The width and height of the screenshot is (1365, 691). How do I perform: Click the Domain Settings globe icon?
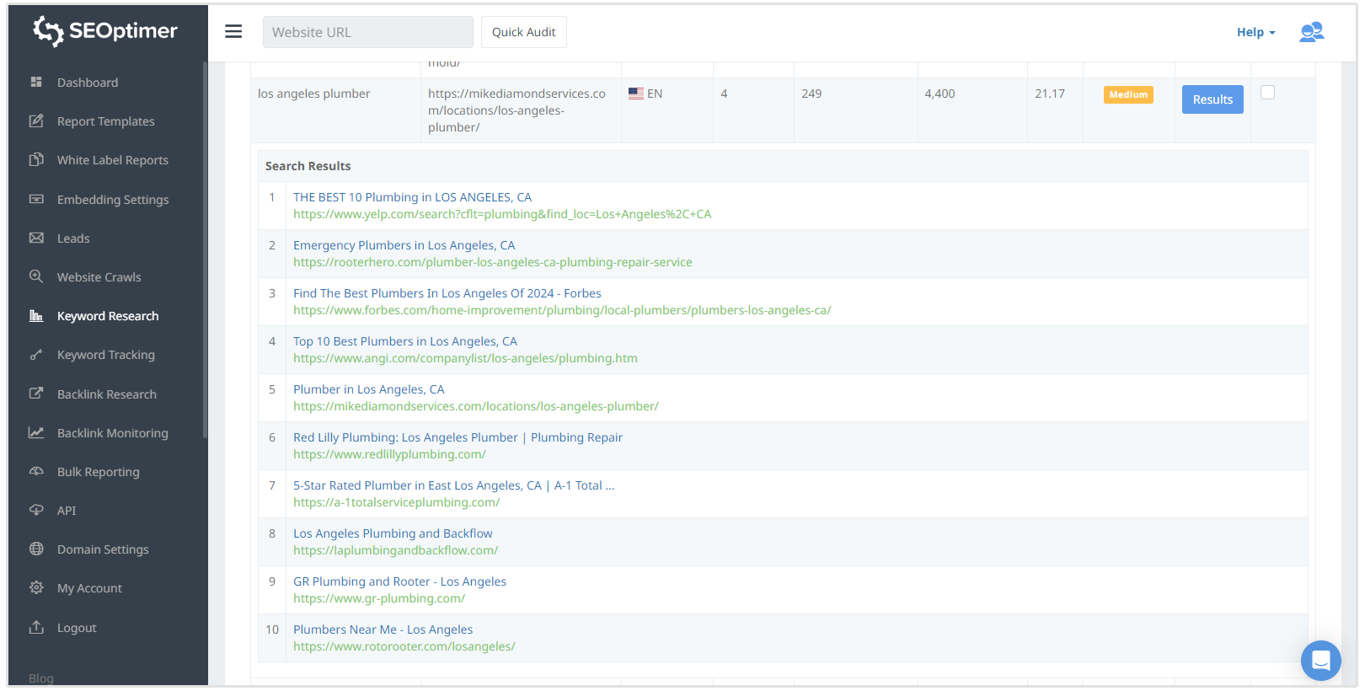[x=36, y=549]
